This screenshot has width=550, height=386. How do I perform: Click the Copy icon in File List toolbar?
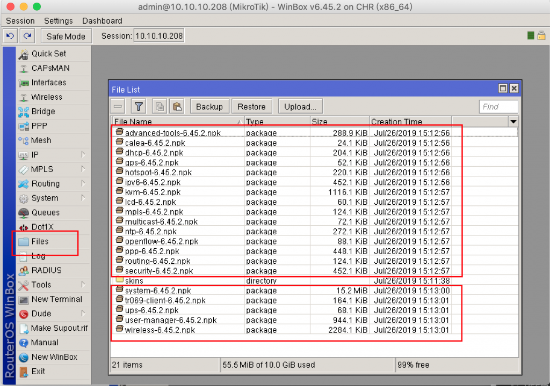(x=159, y=107)
